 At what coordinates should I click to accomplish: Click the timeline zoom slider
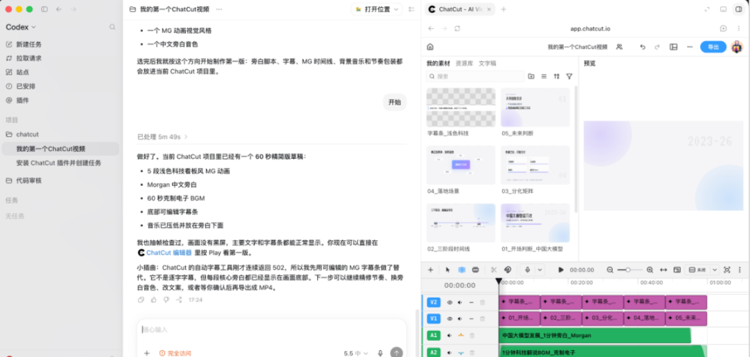tap(629, 270)
